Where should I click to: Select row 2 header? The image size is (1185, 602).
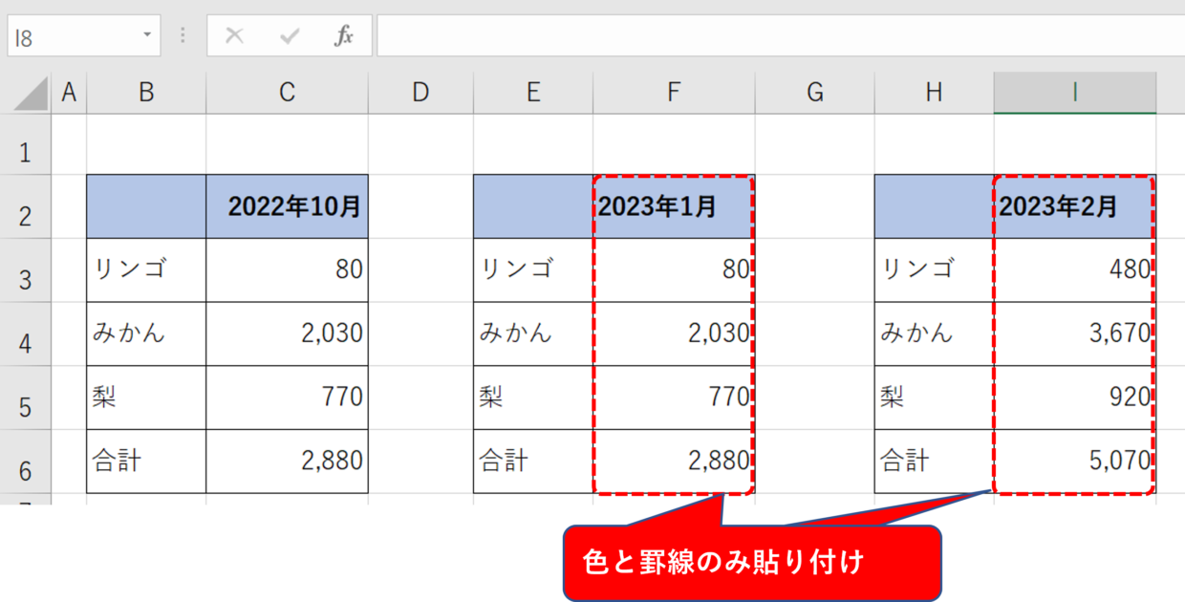click(25, 206)
